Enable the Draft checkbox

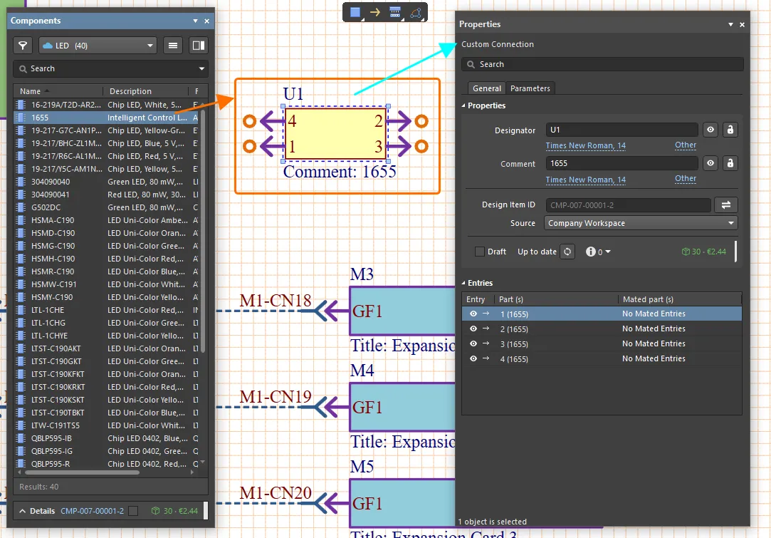pyautogui.click(x=480, y=252)
